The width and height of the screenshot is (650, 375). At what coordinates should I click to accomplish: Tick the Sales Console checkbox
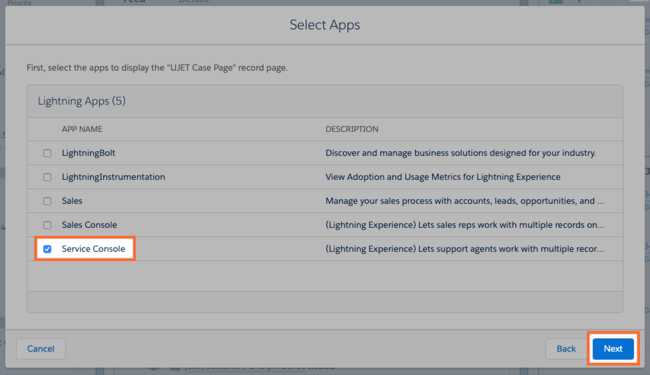tap(47, 225)
